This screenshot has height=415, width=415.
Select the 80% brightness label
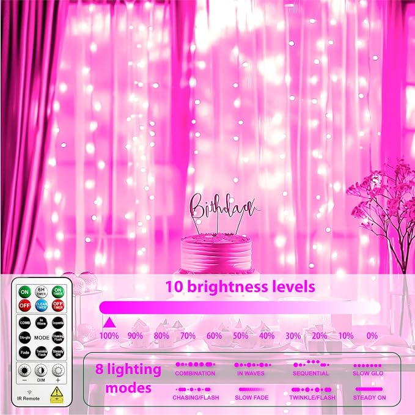(161, 336)
